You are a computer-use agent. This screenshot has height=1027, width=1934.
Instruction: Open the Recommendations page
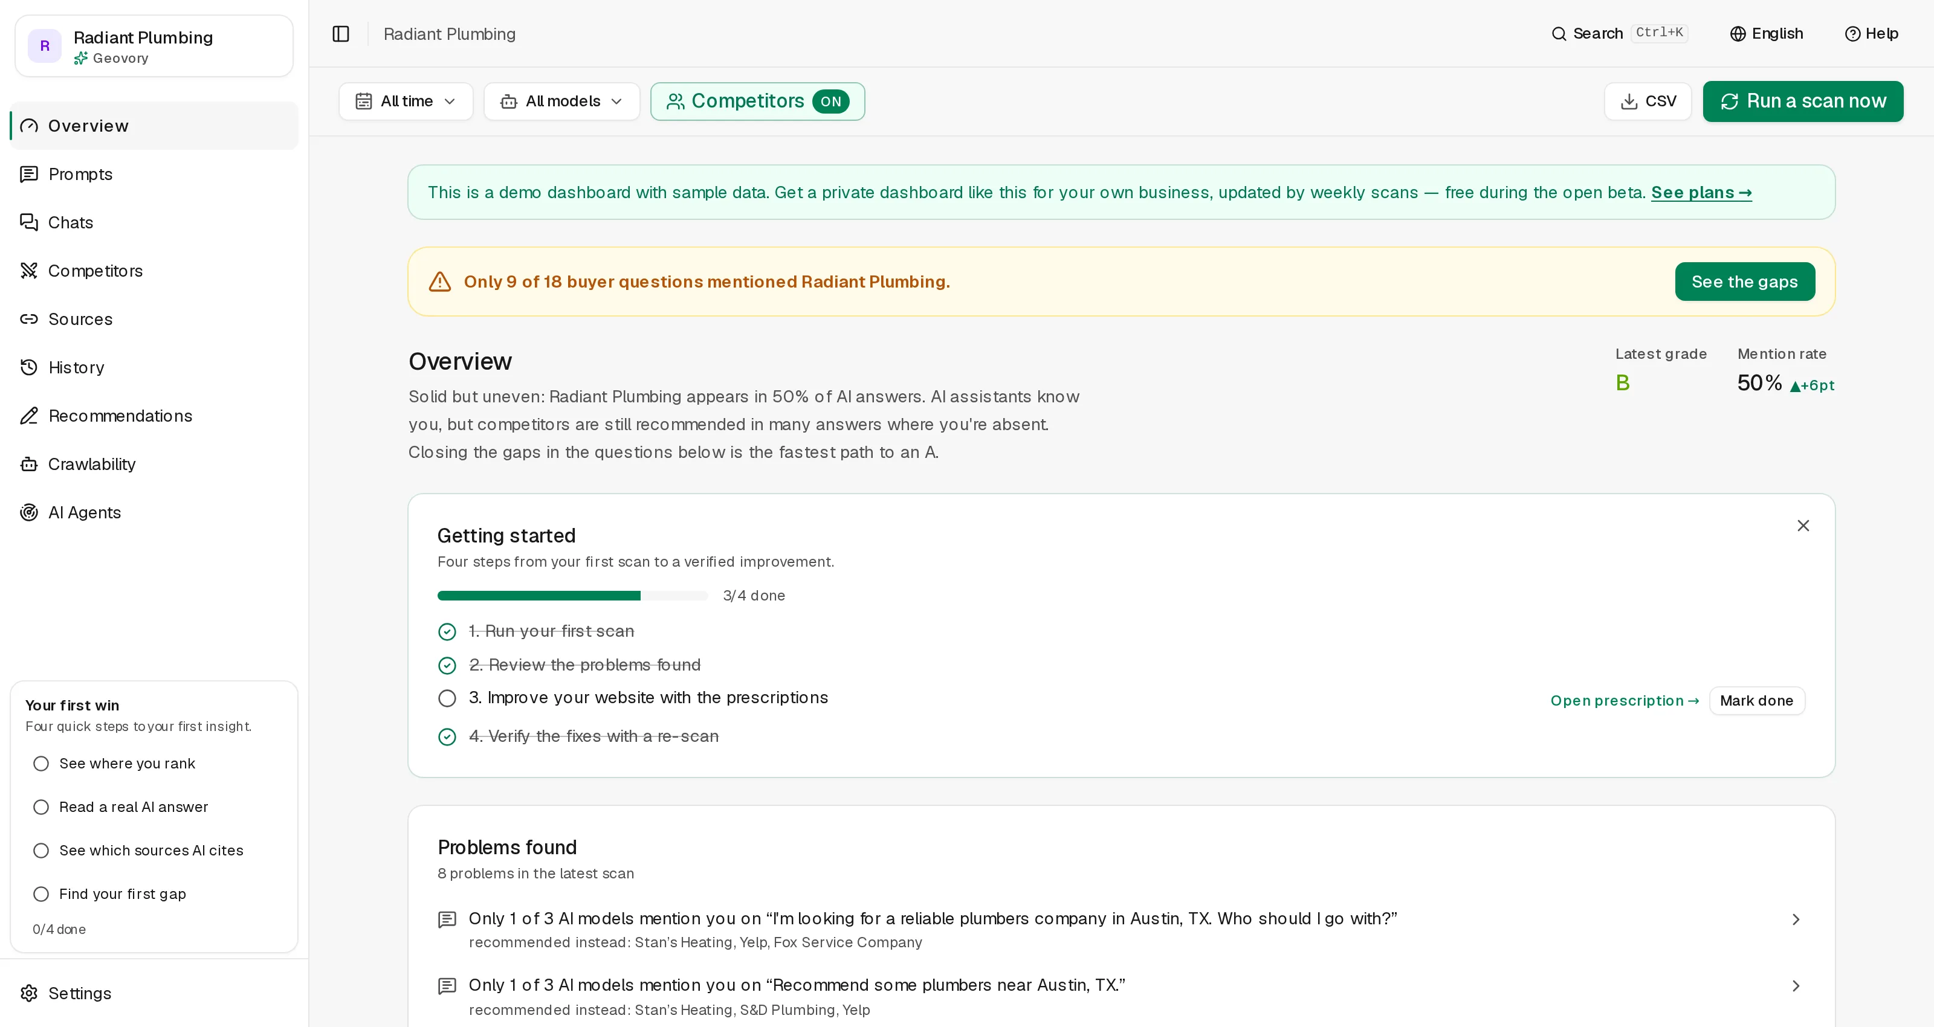[x=154, y=416]
